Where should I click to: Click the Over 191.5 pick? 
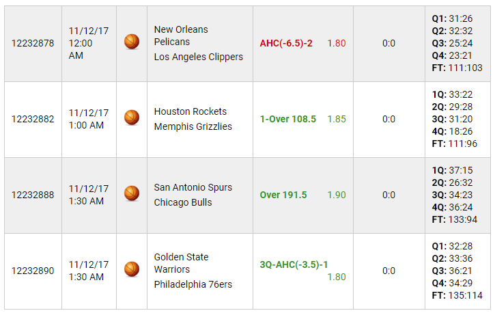click(x=283, y=195)
